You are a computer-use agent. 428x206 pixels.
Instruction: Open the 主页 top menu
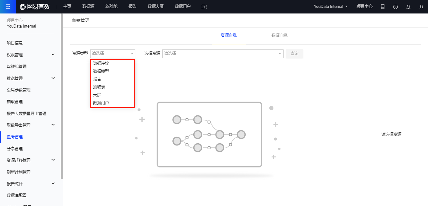67,7
